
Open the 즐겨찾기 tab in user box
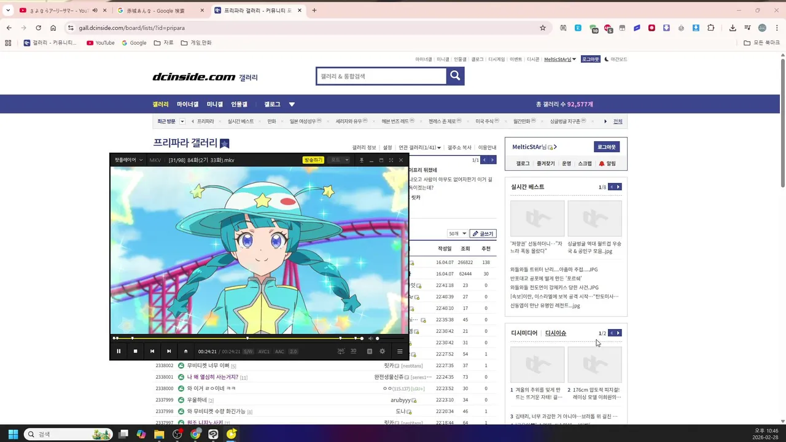click(545, 164)
